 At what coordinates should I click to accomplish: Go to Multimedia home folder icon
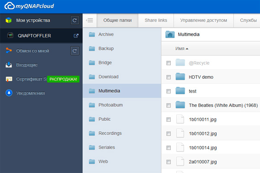tap(170, 34)
